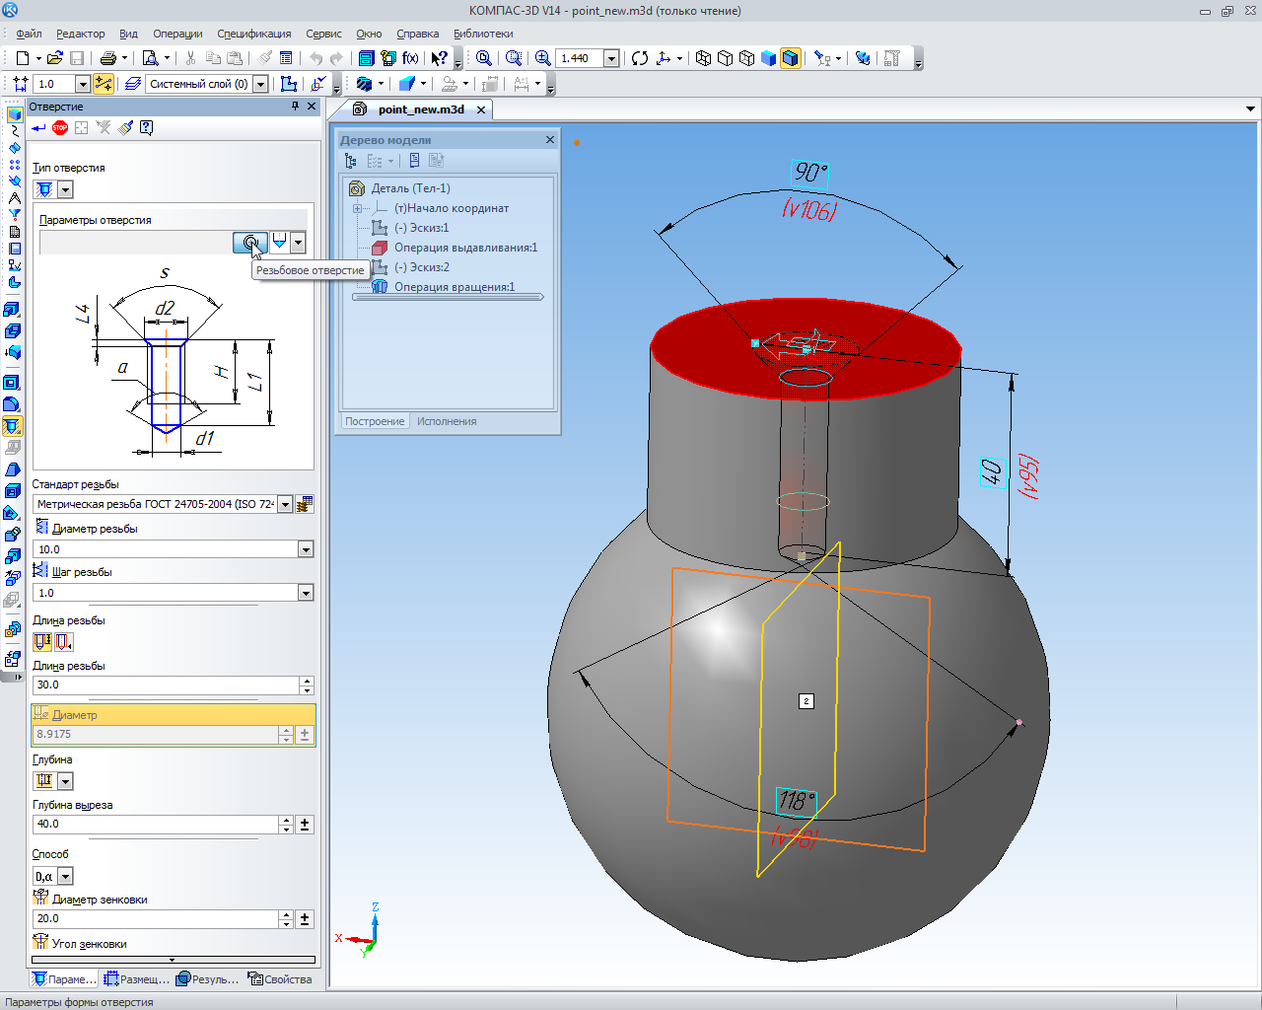Open the Файл menu
The image size is (1262, 1010).
29,34
